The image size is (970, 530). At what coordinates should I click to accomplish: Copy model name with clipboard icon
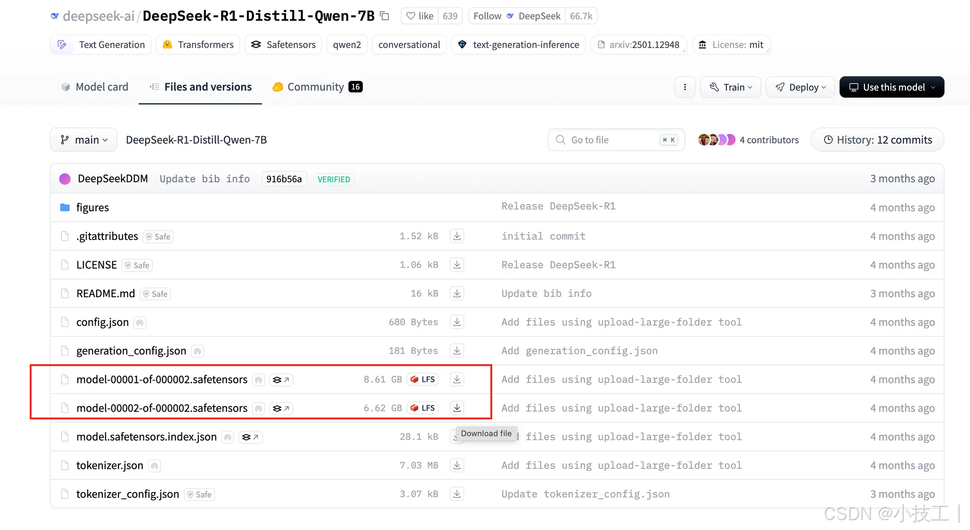[385, 16]
